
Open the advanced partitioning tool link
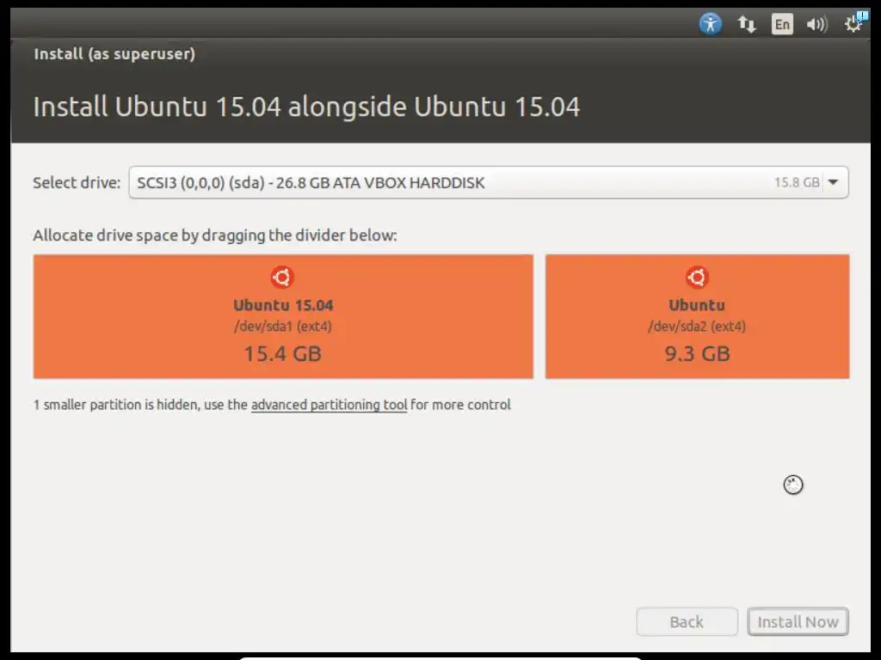(x=330, y=405)
